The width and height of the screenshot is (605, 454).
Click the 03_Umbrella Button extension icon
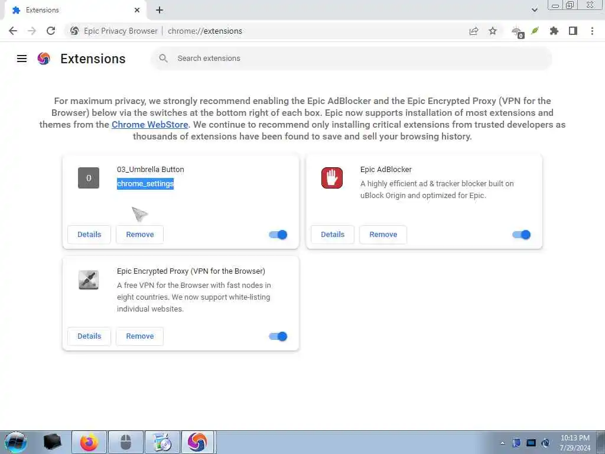[x=89, y=178]
